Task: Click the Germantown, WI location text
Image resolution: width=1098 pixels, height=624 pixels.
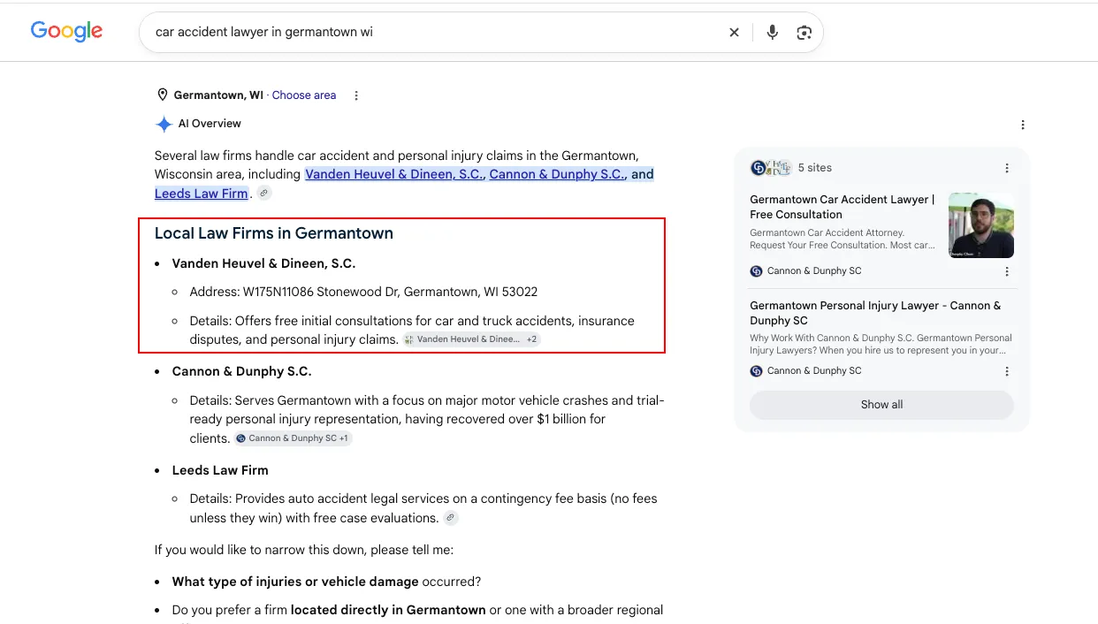Action: [x=218, y=95]
